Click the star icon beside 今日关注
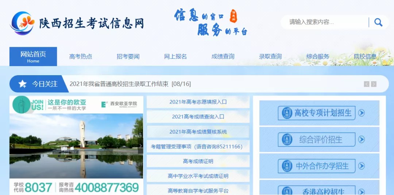This screenshot has width=394, height=195. coord(23,84)
